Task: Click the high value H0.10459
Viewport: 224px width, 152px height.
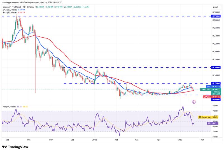Action: (49, 7)
